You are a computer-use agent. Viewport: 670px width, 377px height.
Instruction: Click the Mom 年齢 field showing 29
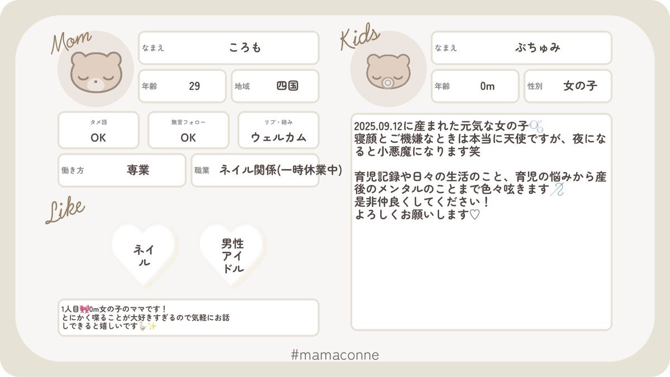[182, 86]
